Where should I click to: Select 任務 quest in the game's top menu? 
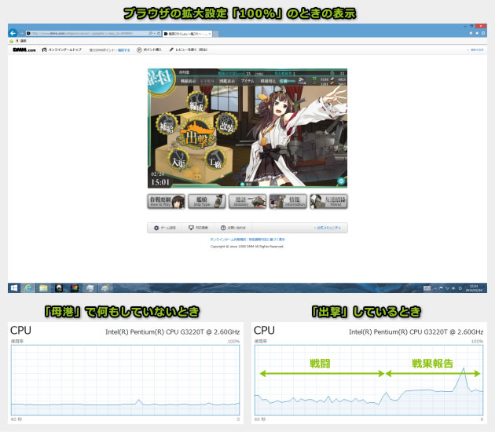287,81
